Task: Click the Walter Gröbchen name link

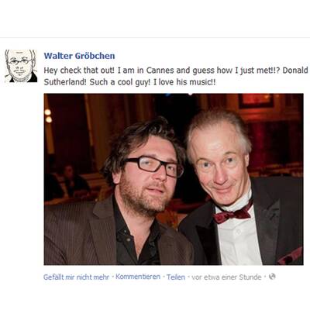Action: 79,56
